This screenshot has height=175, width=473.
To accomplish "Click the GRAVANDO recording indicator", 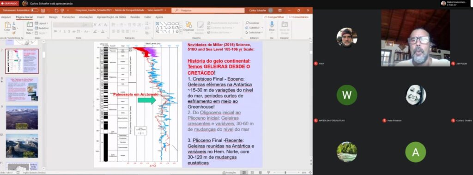I will pos(9,3).
